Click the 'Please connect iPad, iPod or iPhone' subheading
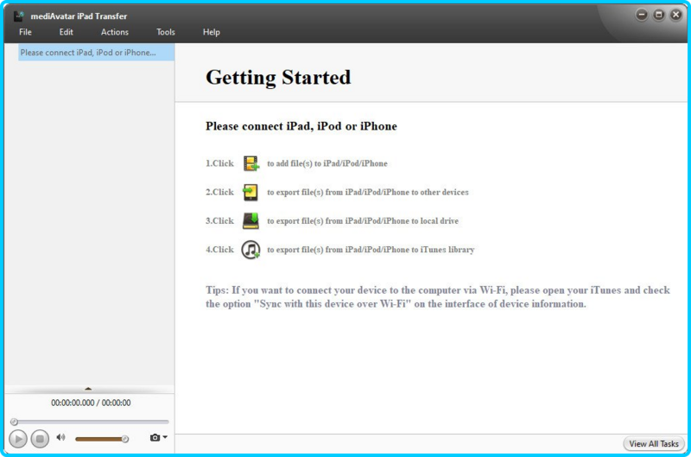 pos(301,126)
